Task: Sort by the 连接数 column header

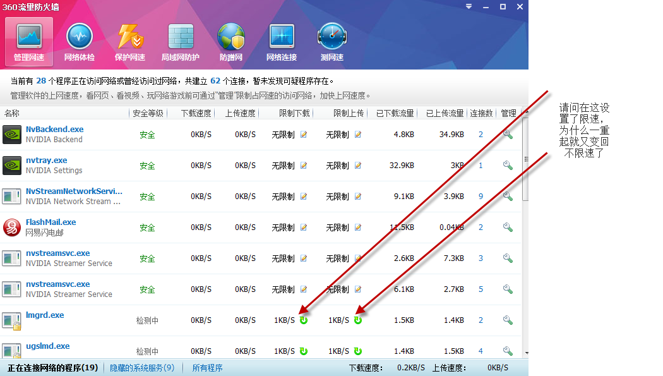Action: pyautogui.click(x=481, y=113)
